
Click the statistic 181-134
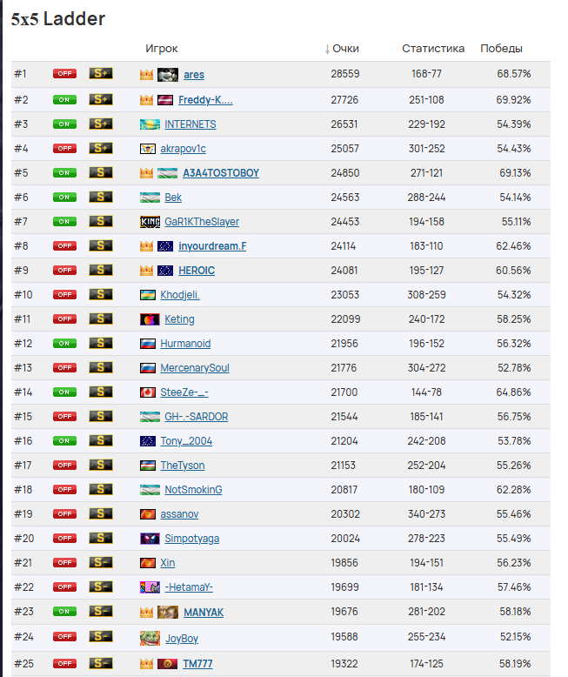tap(426, 587)
